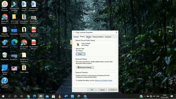Click the greyed-out Apply button
This screenshot has height=99, width=176.
(113, 90)
